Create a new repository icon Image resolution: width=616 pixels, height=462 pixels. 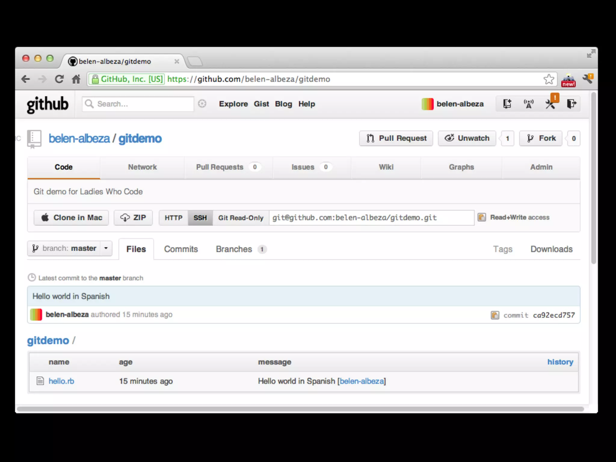pos(507,104)
